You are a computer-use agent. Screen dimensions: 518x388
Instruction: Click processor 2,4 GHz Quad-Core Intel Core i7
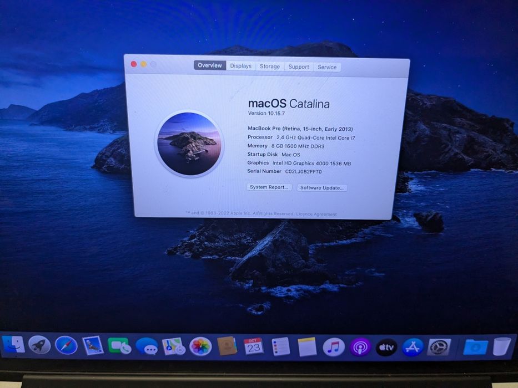316,138
